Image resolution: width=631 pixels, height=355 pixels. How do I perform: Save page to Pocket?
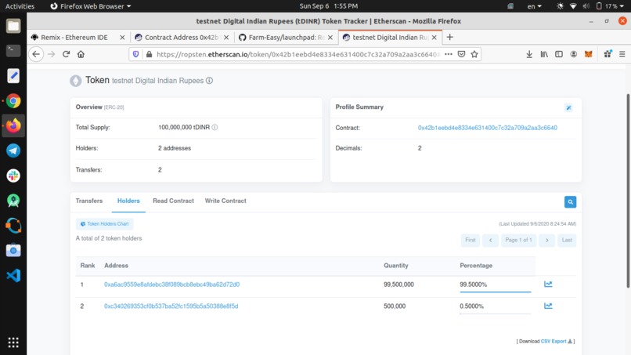point(462,54)
